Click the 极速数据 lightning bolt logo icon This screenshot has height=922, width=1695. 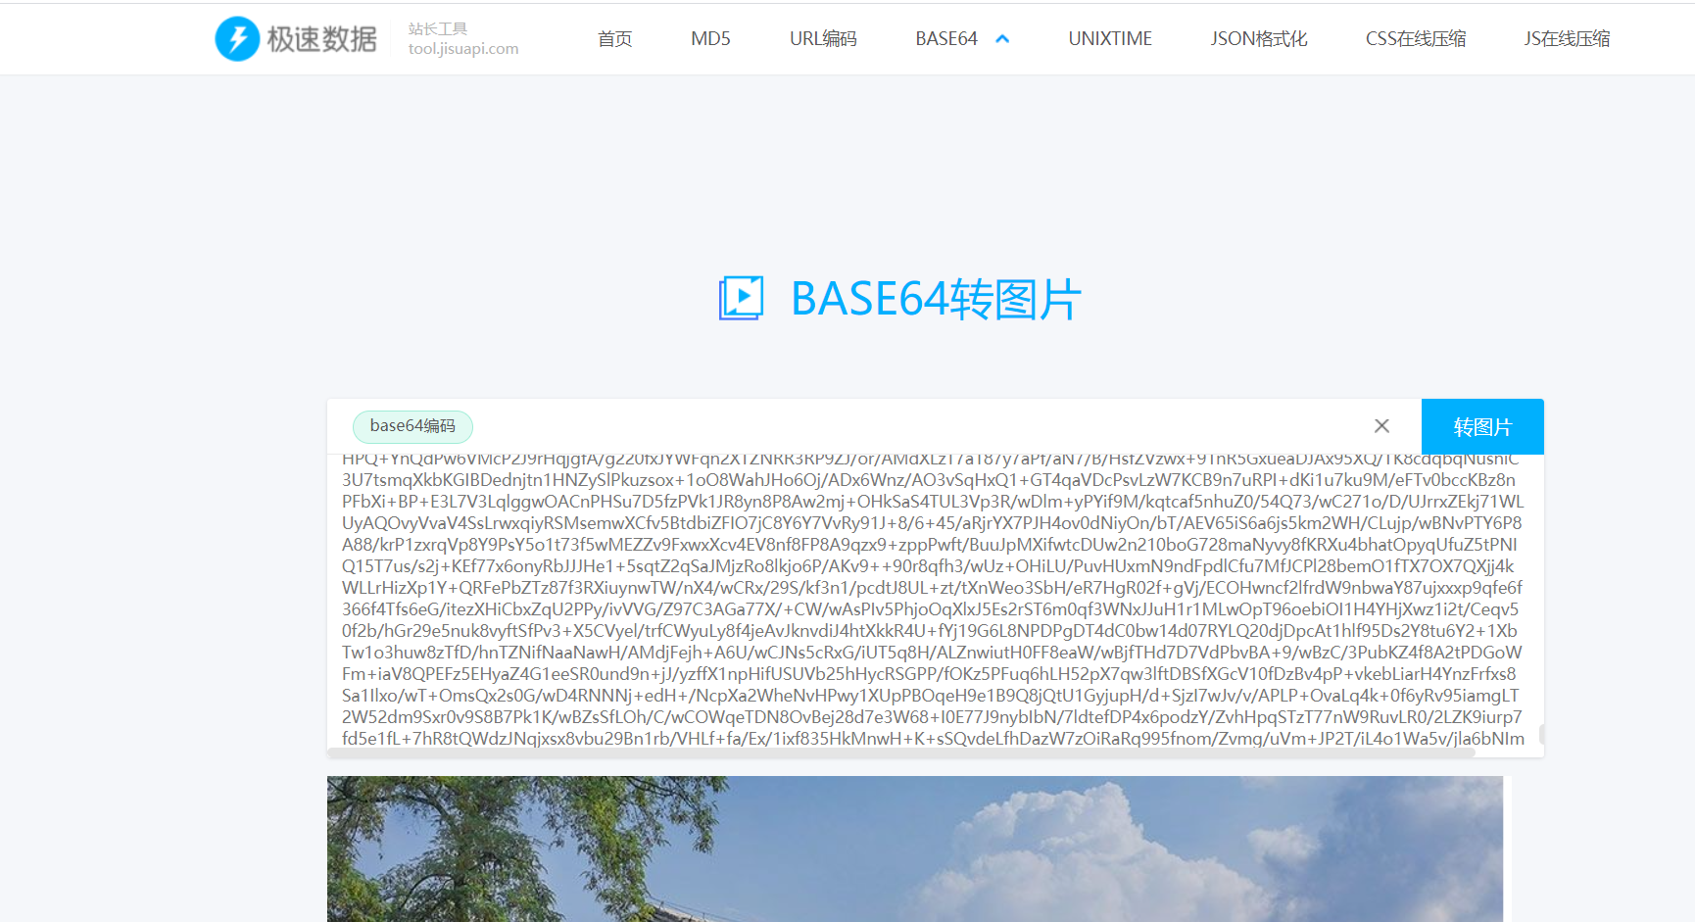pyautogui.click(x=236, y=38)
